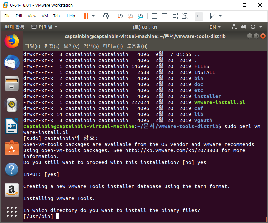Take a snapshot of this virtual machine
The height and width of the screenshot is (223, 268).
click(120, 16)
